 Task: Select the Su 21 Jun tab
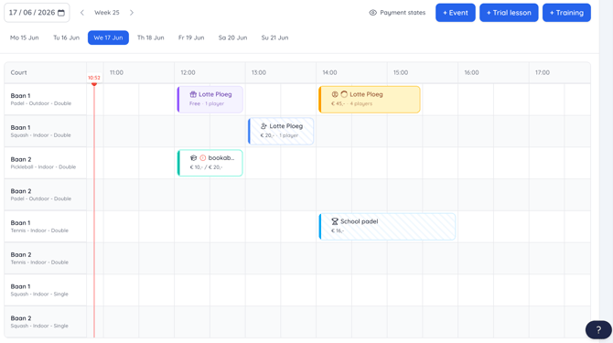274,38
